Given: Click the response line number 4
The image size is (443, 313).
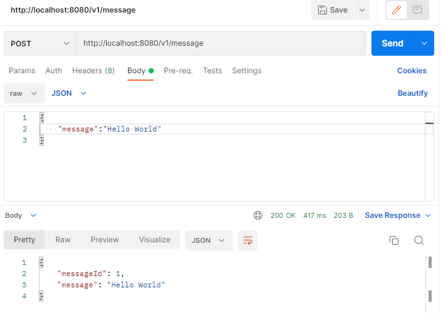Looking at the screenshot, I should click(x=24, y=296).
